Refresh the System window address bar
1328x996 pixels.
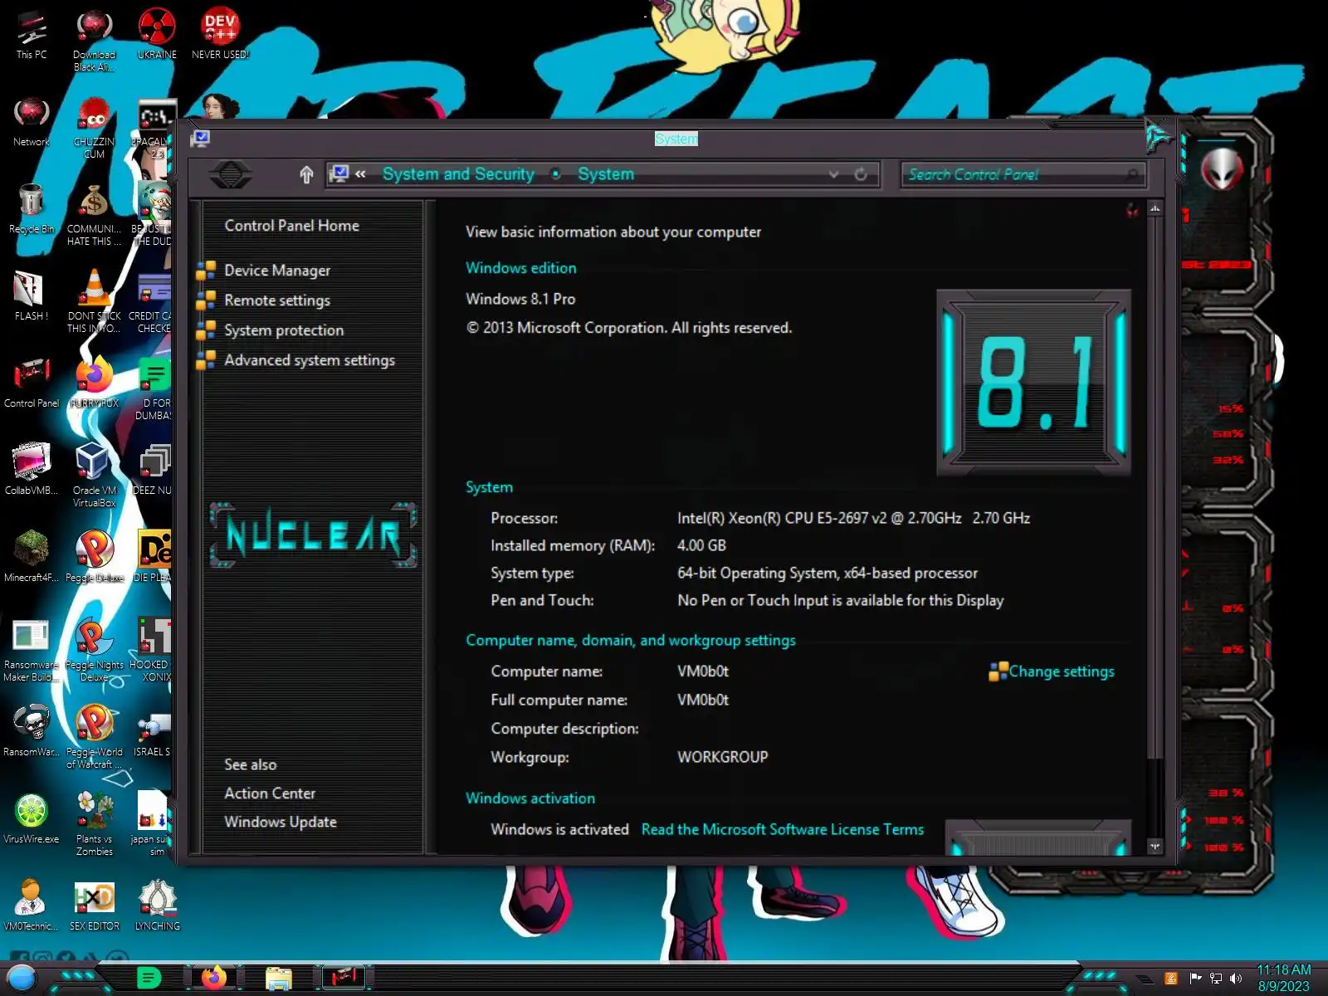pos(861,174)
